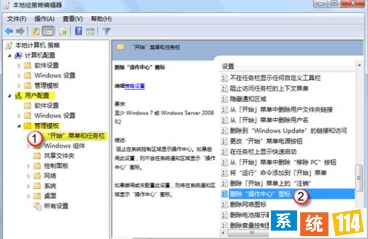Open help via the question mark icon
Screen dimensions: 368x239
point(79,31)
